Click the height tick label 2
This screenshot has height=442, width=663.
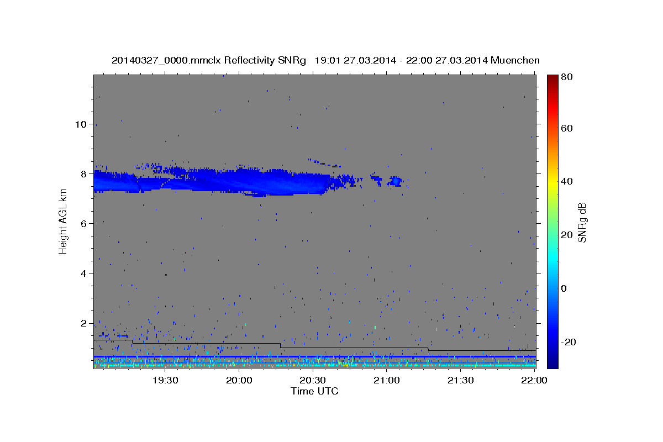coord(83,323)
